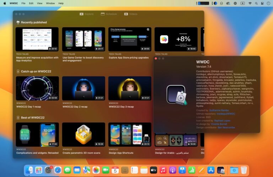Launch Pages from the Dock
Image resolution: width=273 pixels, height=177 pixels.
click(202, 170)
